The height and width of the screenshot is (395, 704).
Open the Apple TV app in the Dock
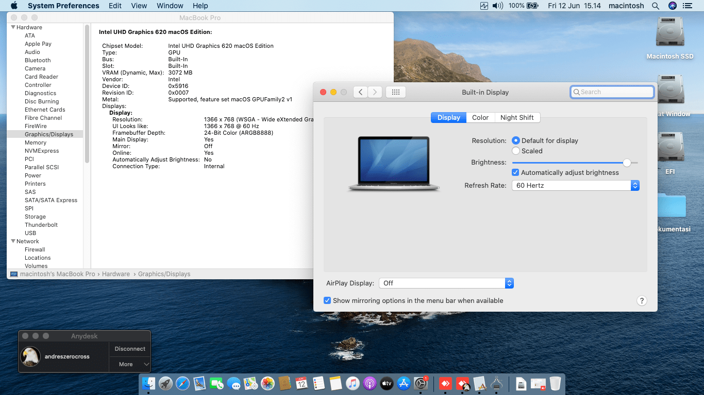click(387, 383)
